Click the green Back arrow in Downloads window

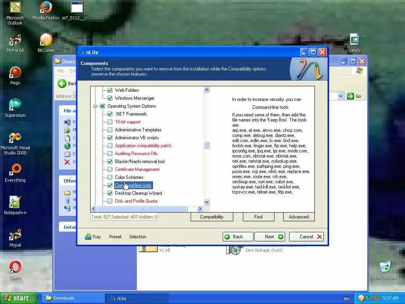(62, 84)
